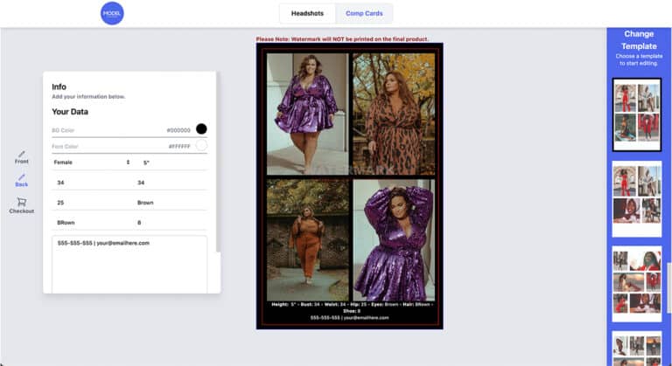Screen dimensions: 672x366
Task: Click the watermark notice text
Action: point(342,39)
